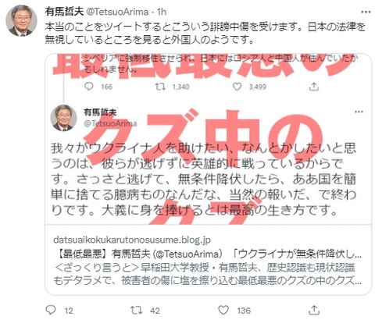The image size is (375, 320).
Task: Click the reply icon showing 12 replies
Action: point(51,310)
